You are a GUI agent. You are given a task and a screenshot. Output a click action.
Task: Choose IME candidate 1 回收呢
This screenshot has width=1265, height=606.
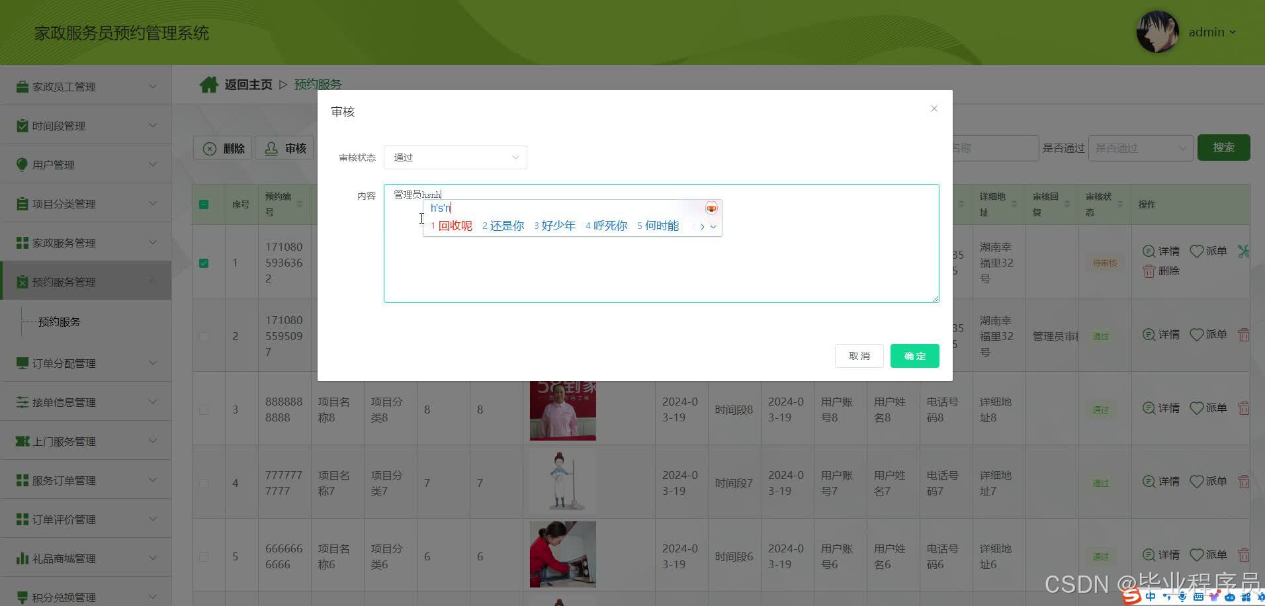click(451, 226)
